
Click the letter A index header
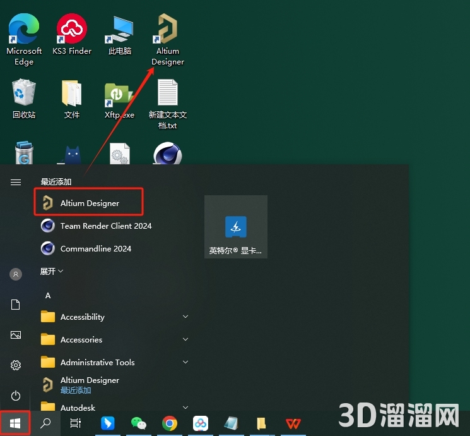[x=48, y=296]
